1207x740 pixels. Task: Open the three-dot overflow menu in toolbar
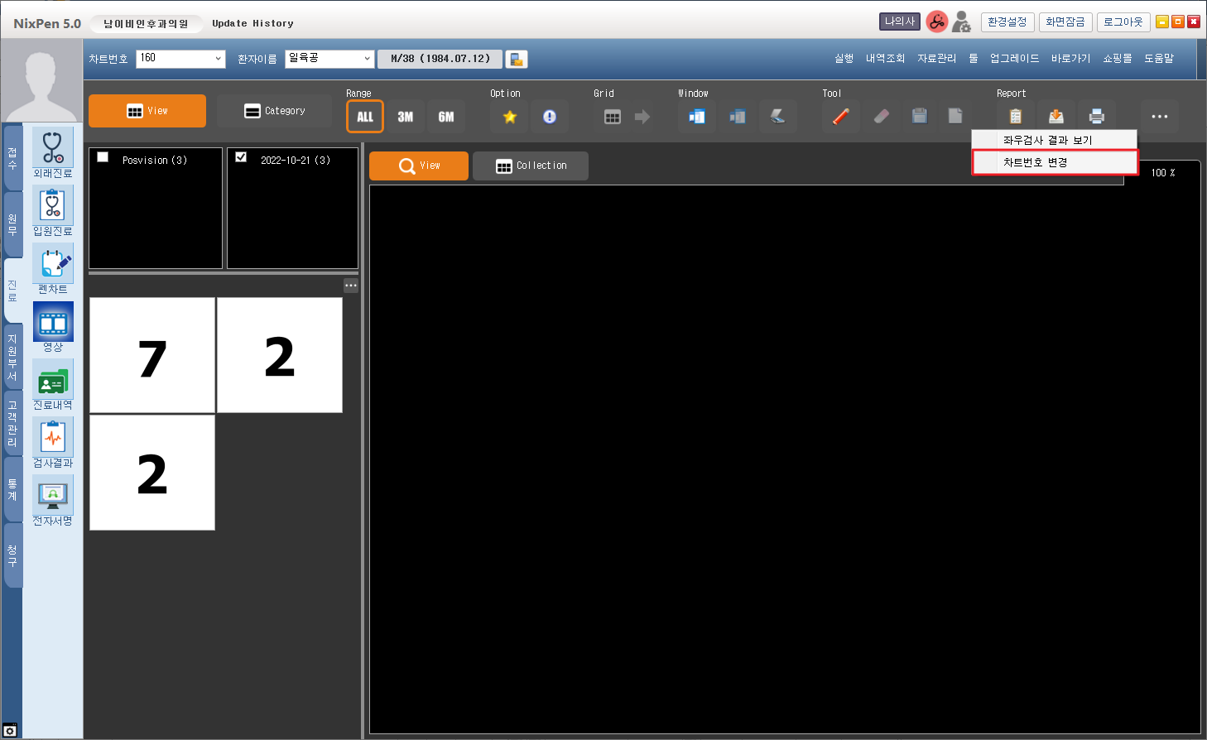(1159, 117)
